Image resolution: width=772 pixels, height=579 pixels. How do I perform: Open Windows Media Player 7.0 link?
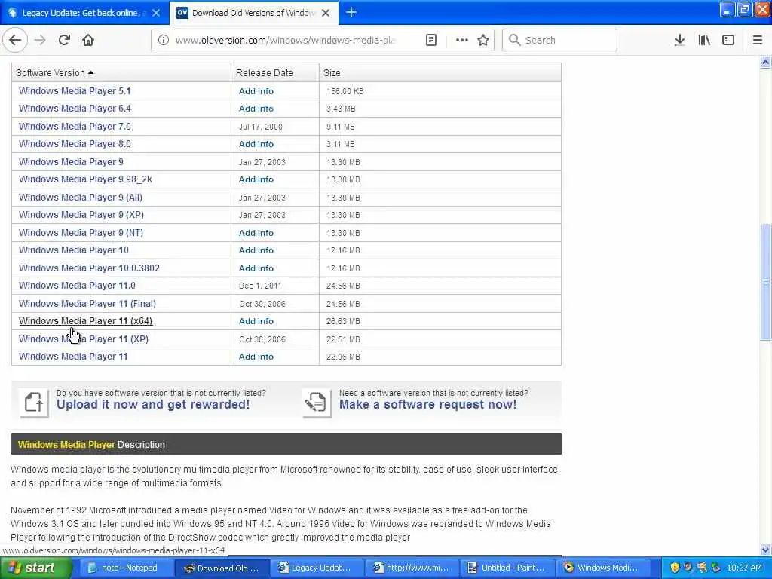click(75, 127)
